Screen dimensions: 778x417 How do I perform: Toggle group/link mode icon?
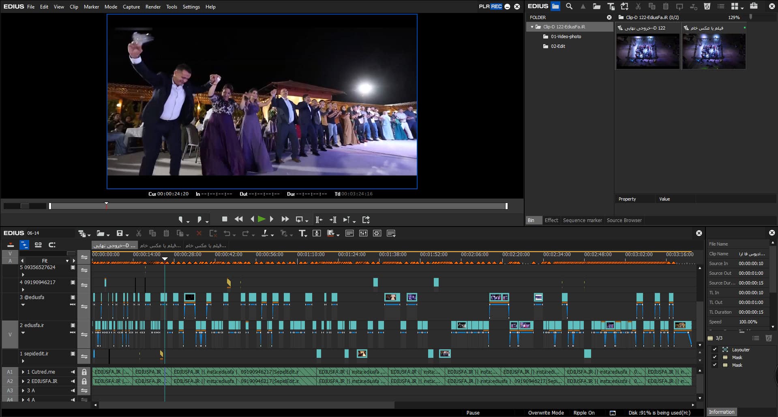coord(38,245)
